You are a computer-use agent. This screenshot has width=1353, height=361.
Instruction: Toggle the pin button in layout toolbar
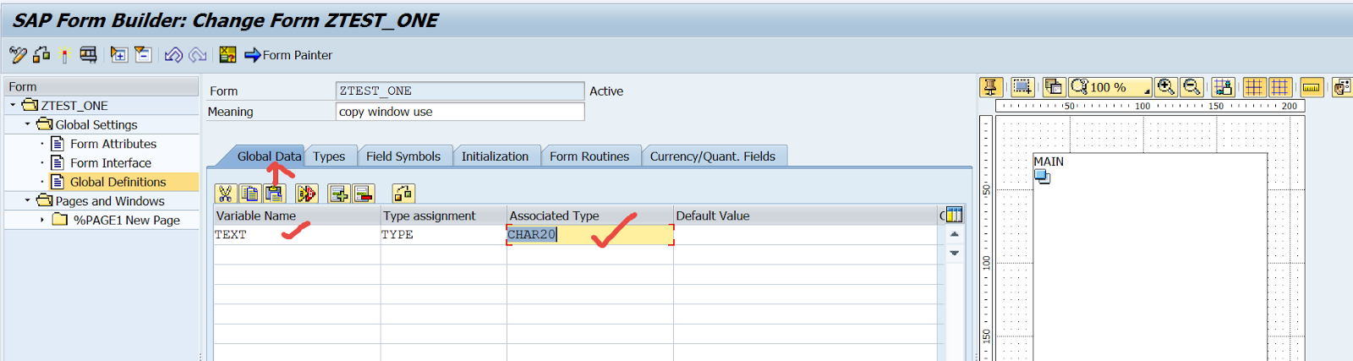click(x=991, y=87)
